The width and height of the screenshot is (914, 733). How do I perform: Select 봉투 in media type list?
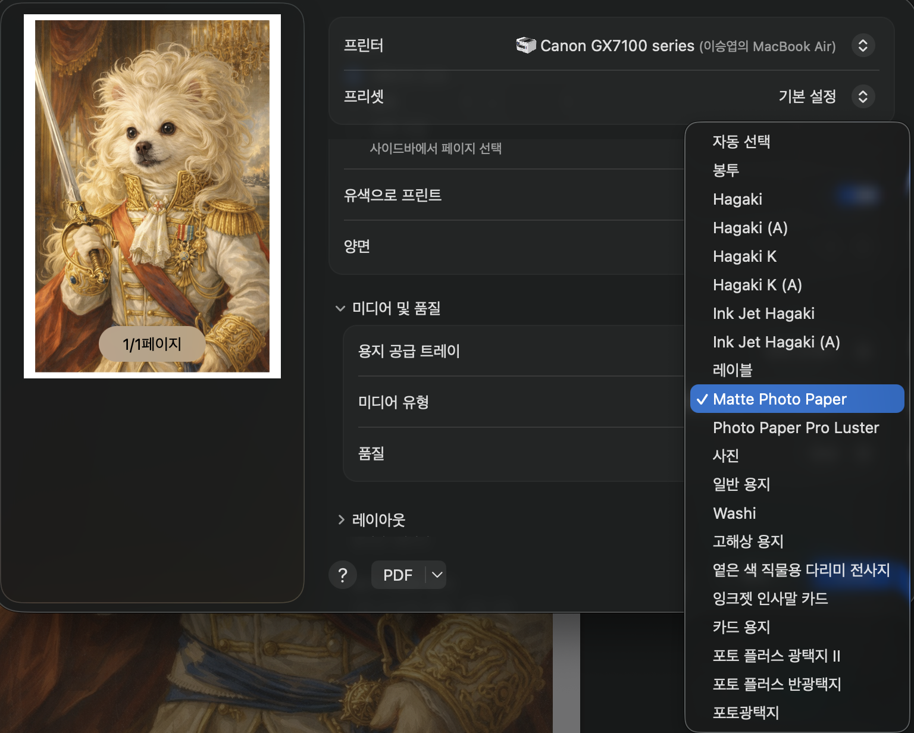[x=797, y=170]
